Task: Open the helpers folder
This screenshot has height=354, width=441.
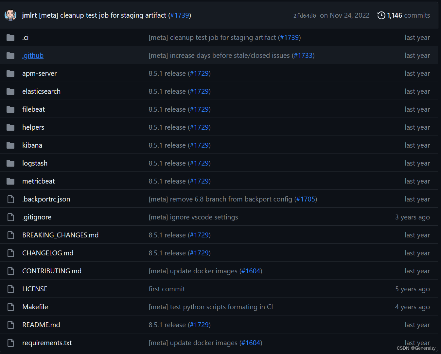Action: 33,127
